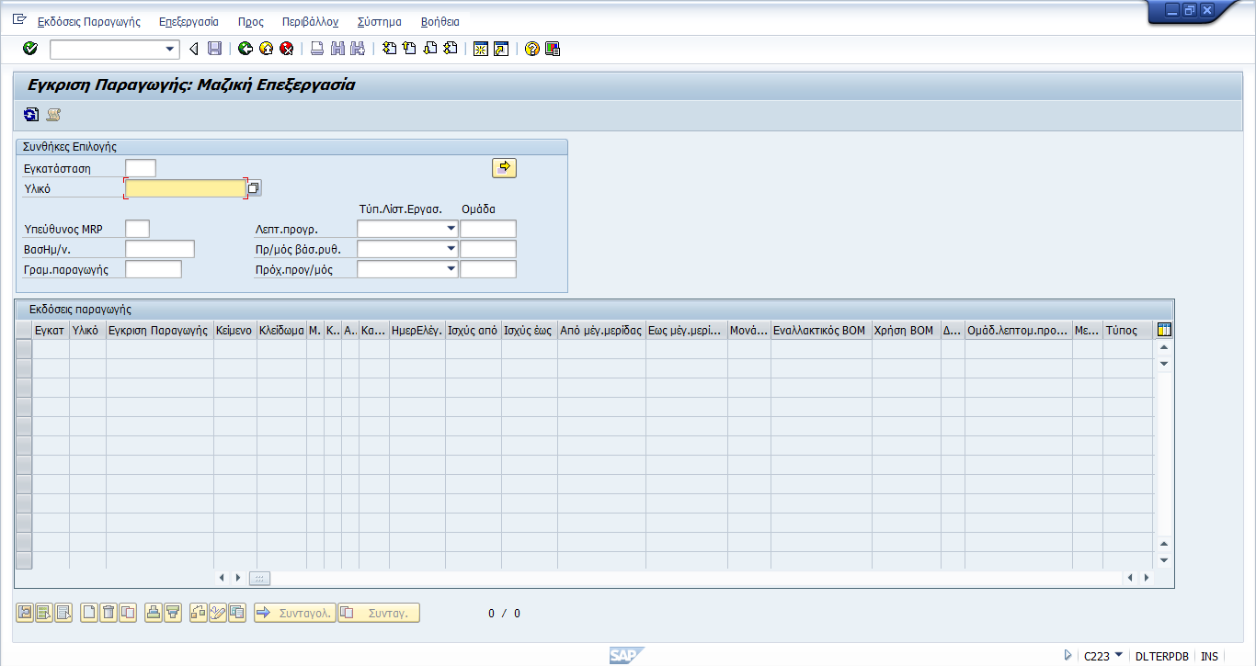Click the Υλικό column header

click(87, 331)
